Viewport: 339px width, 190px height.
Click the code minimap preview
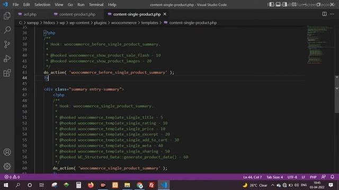click(320, 44)
